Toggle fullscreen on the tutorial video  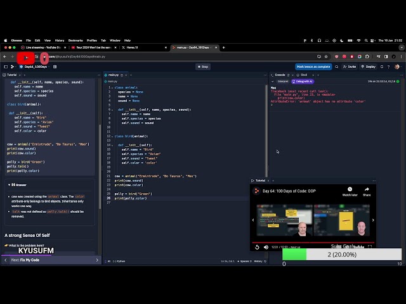point(370,247)
